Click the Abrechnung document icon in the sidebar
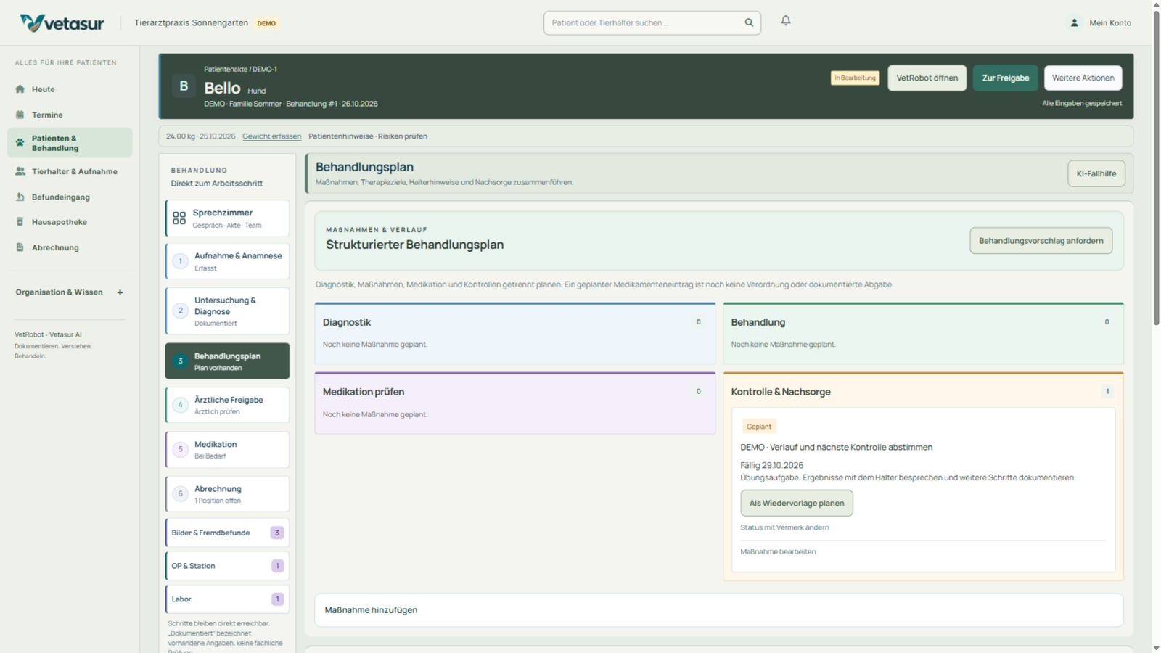Screen dimensions: 1161x653 coord(20,247)
